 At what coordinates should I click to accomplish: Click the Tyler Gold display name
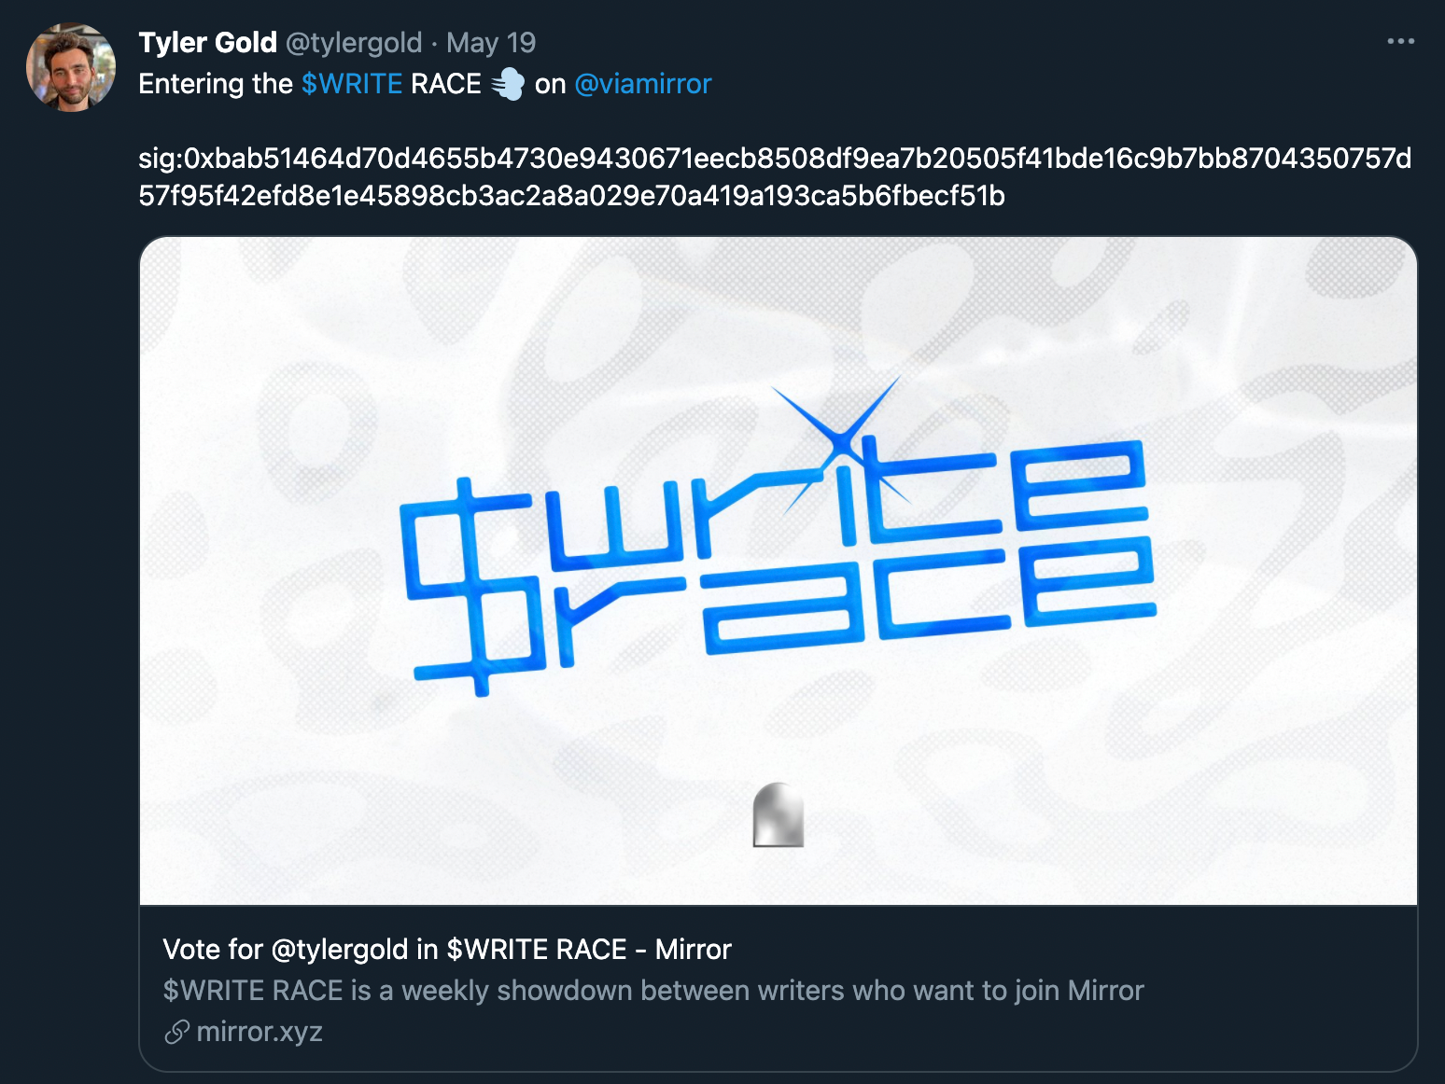click(207, 42)
